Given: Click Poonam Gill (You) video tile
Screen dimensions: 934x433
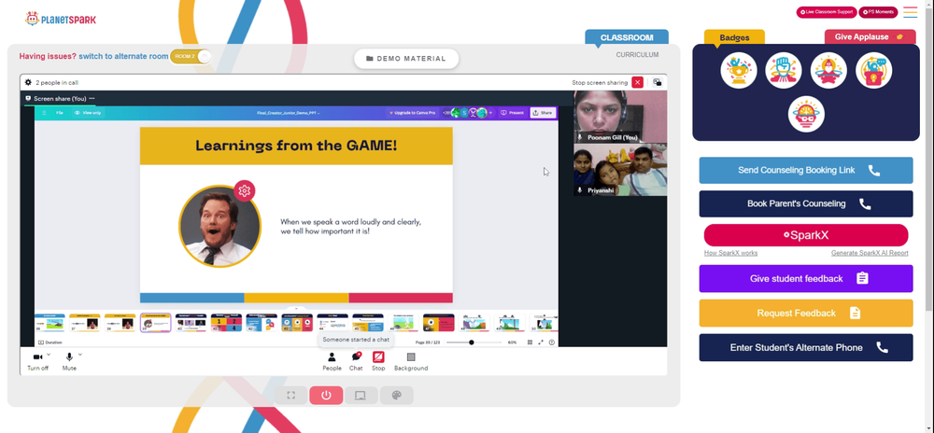Looking at the screenshot, I should pos(620,117).
